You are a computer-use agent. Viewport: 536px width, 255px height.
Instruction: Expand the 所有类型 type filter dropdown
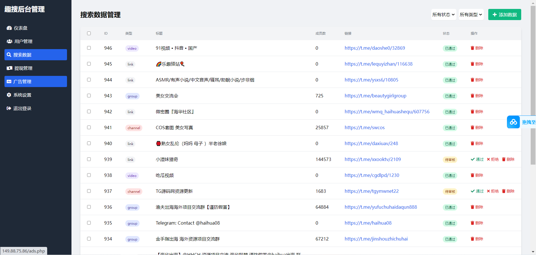[471, 15]
